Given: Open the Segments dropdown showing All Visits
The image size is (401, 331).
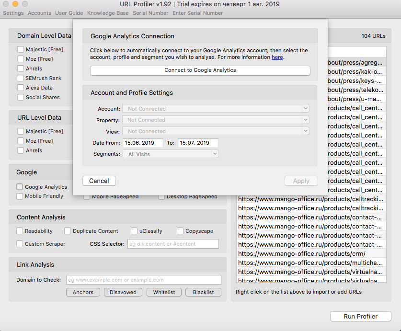Looking at the screenshot, I should point(171,154).
